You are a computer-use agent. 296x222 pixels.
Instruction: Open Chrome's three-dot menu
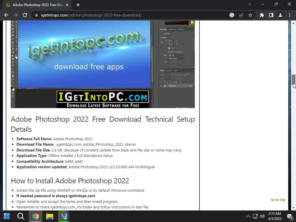[290, 15]
